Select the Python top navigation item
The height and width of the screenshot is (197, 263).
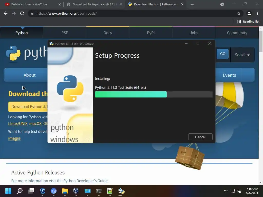[x=22, y=33]
